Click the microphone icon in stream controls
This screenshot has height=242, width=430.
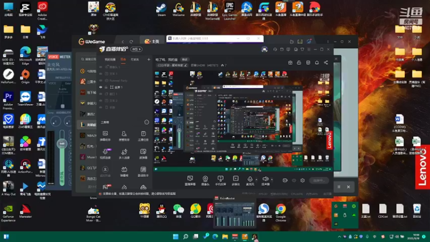(x=250, y=180)
